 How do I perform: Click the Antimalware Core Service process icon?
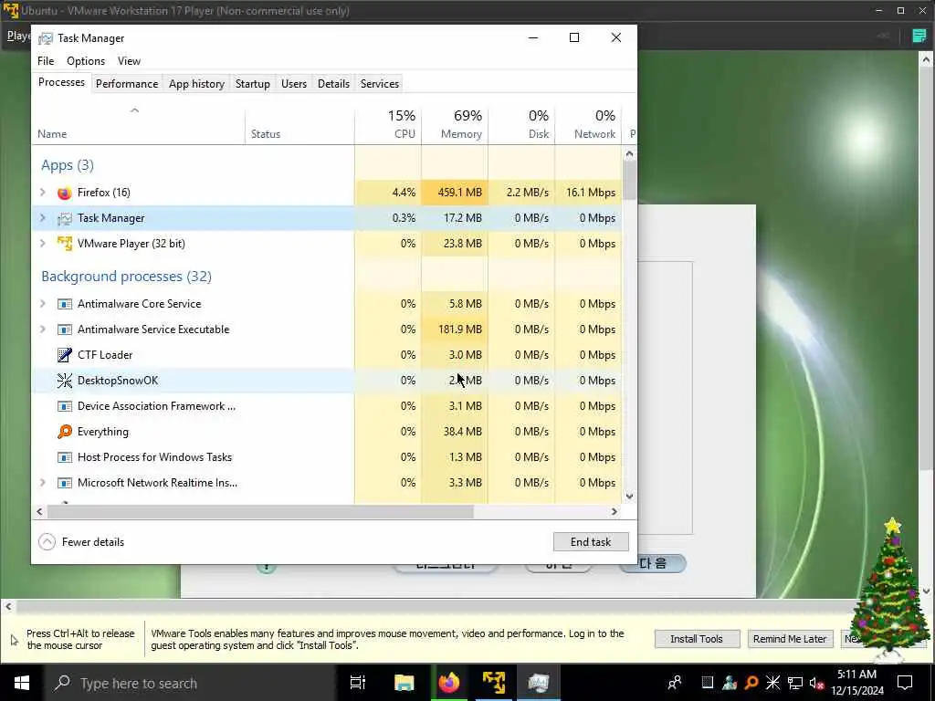65,304
